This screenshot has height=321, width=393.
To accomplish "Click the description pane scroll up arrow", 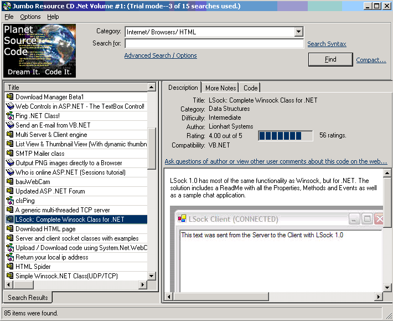I will click(x=387, y=173).
